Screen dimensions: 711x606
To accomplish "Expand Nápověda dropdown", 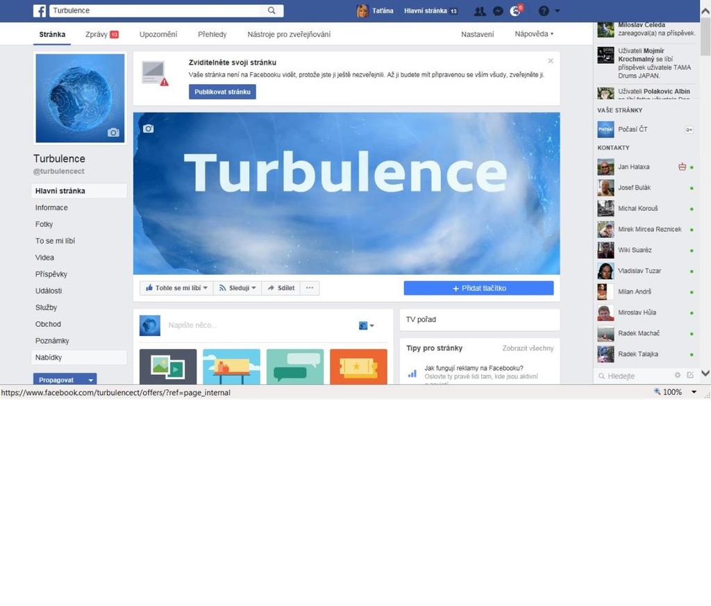I will [534, 34].
